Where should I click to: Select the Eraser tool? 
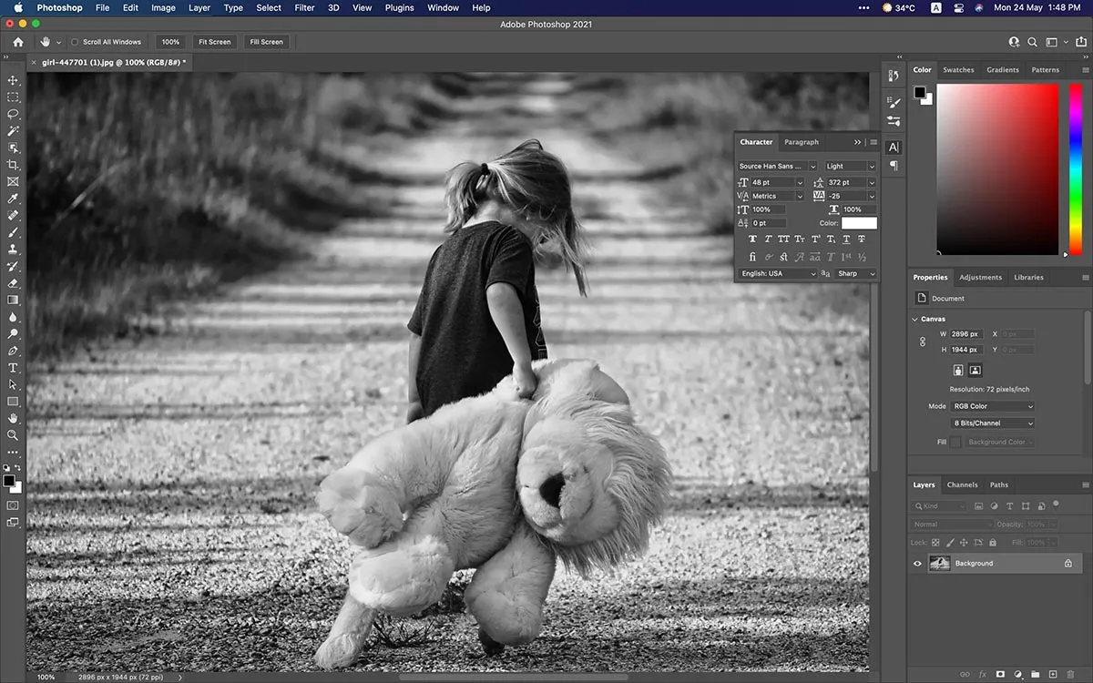(x=13, y=283)
